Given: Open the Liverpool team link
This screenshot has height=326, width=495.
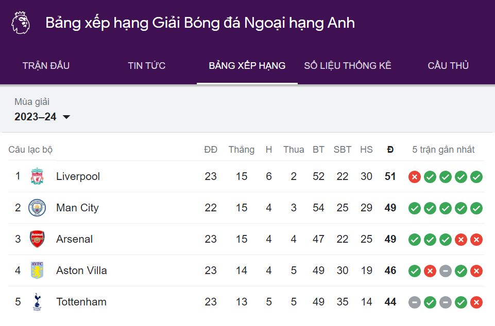Looking at the screenshot, I should click(78, 176).
